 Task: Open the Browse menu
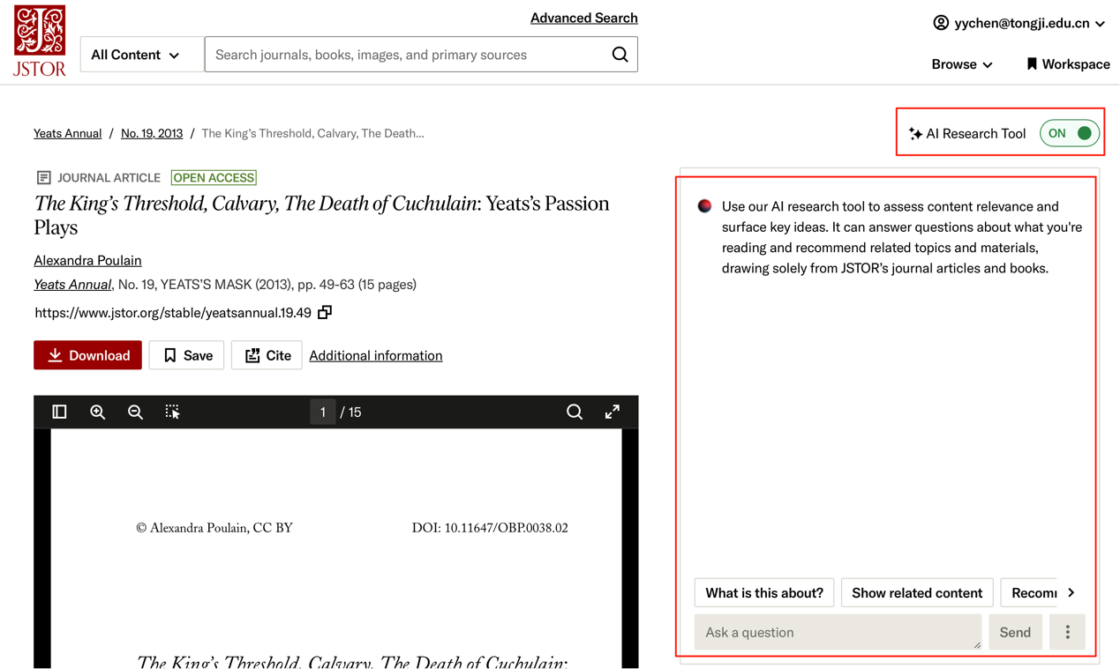[x=961, y=64]
